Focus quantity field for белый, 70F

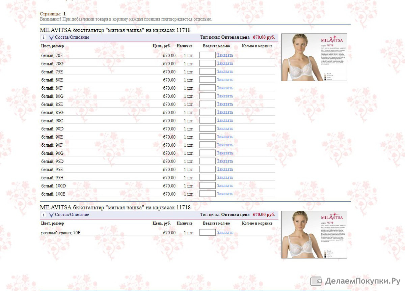(x=208, y=55)
